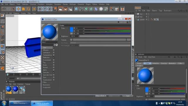Click the Material Editor preview sphere
This screenshot has width=188, height=106.
(50, 32)
